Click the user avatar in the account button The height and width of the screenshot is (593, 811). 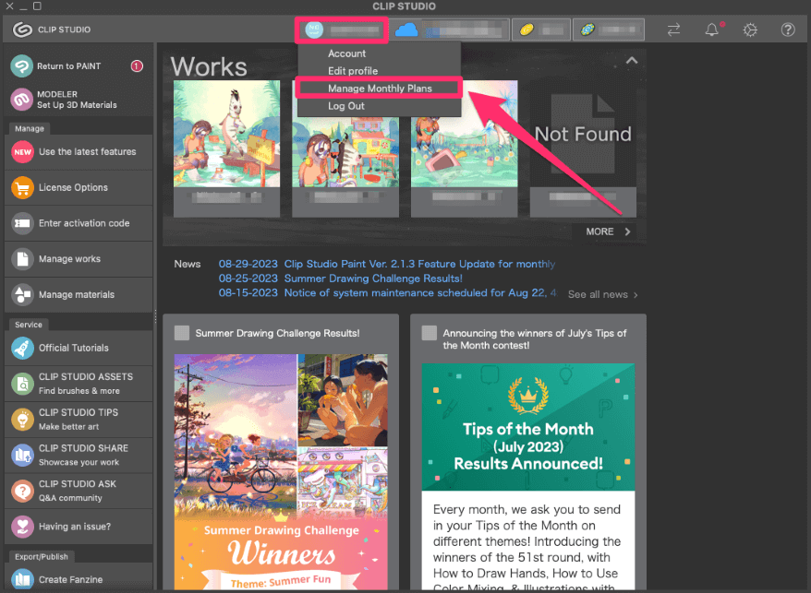pos(314,30)
